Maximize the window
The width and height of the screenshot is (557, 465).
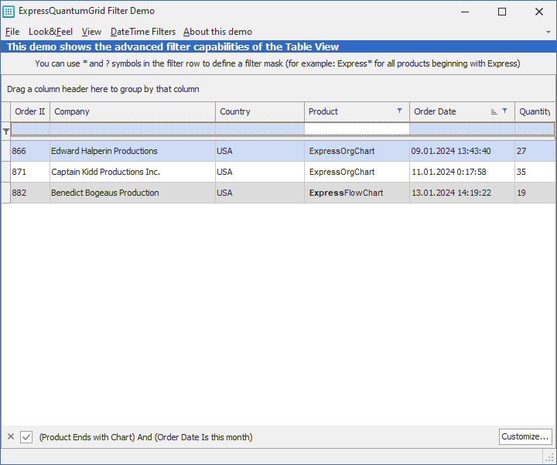coord(501,12)
